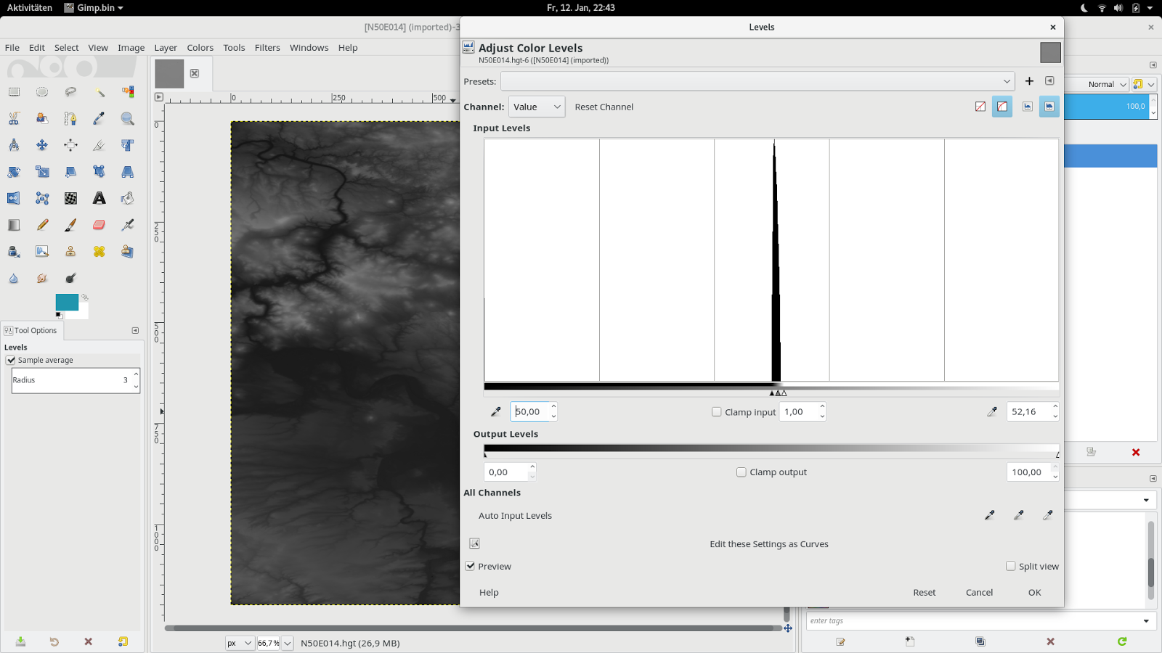1162x653 pixels.
Task: Swap foreground and background colors
Action: click(x=85, y=297)
